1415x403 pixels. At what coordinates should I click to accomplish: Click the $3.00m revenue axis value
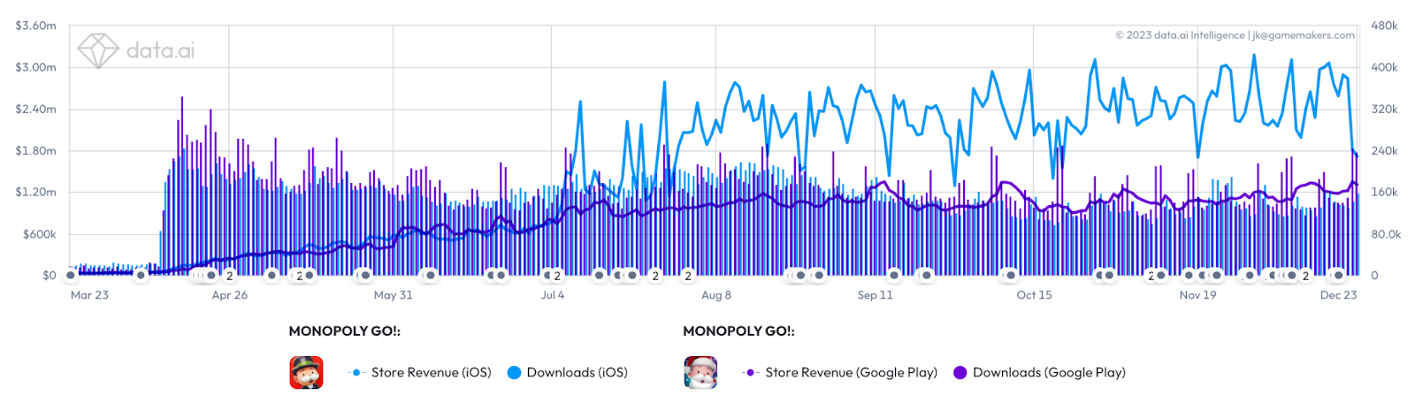click(x=35, y=67)
